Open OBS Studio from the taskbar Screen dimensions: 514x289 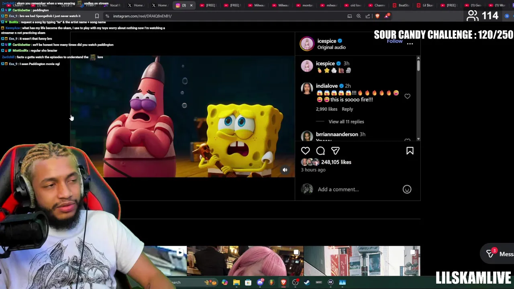tap(296, 282)
